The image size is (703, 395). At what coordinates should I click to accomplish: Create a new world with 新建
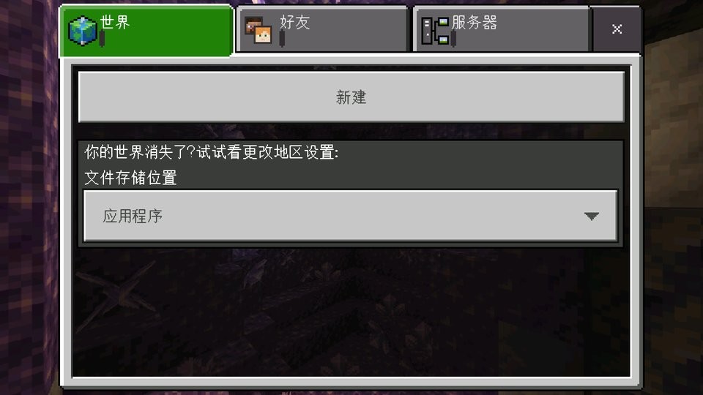pos(351,97)
